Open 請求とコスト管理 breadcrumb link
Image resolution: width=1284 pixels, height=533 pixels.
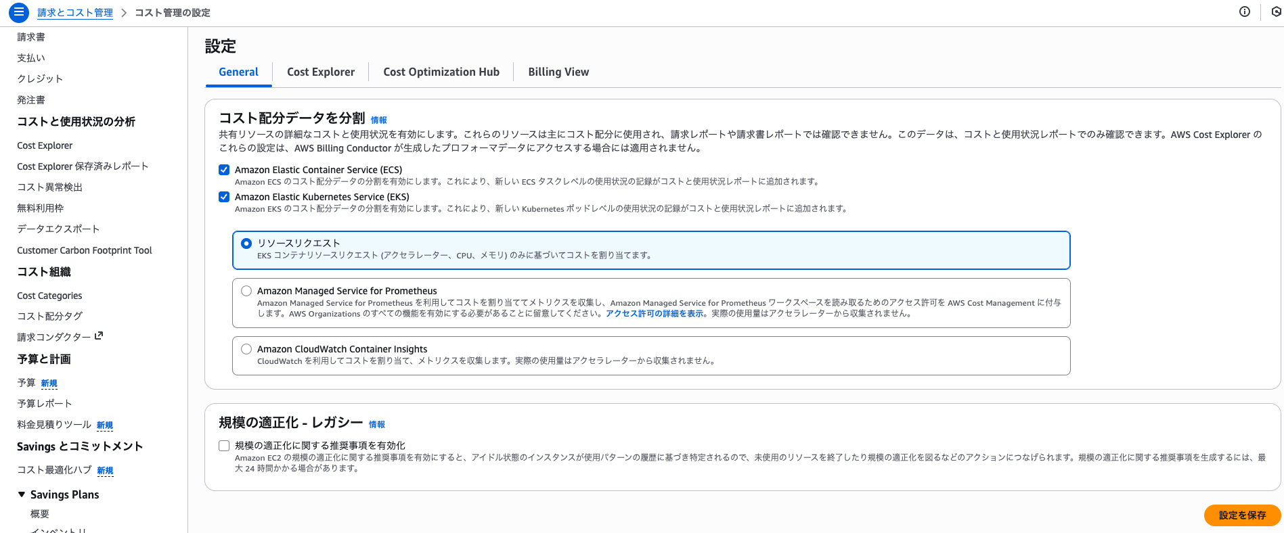75,13
